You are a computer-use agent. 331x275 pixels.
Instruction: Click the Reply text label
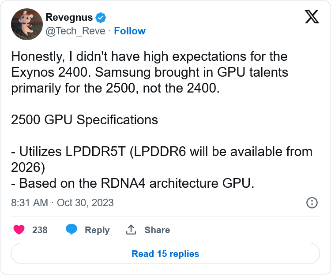(97, 230)
